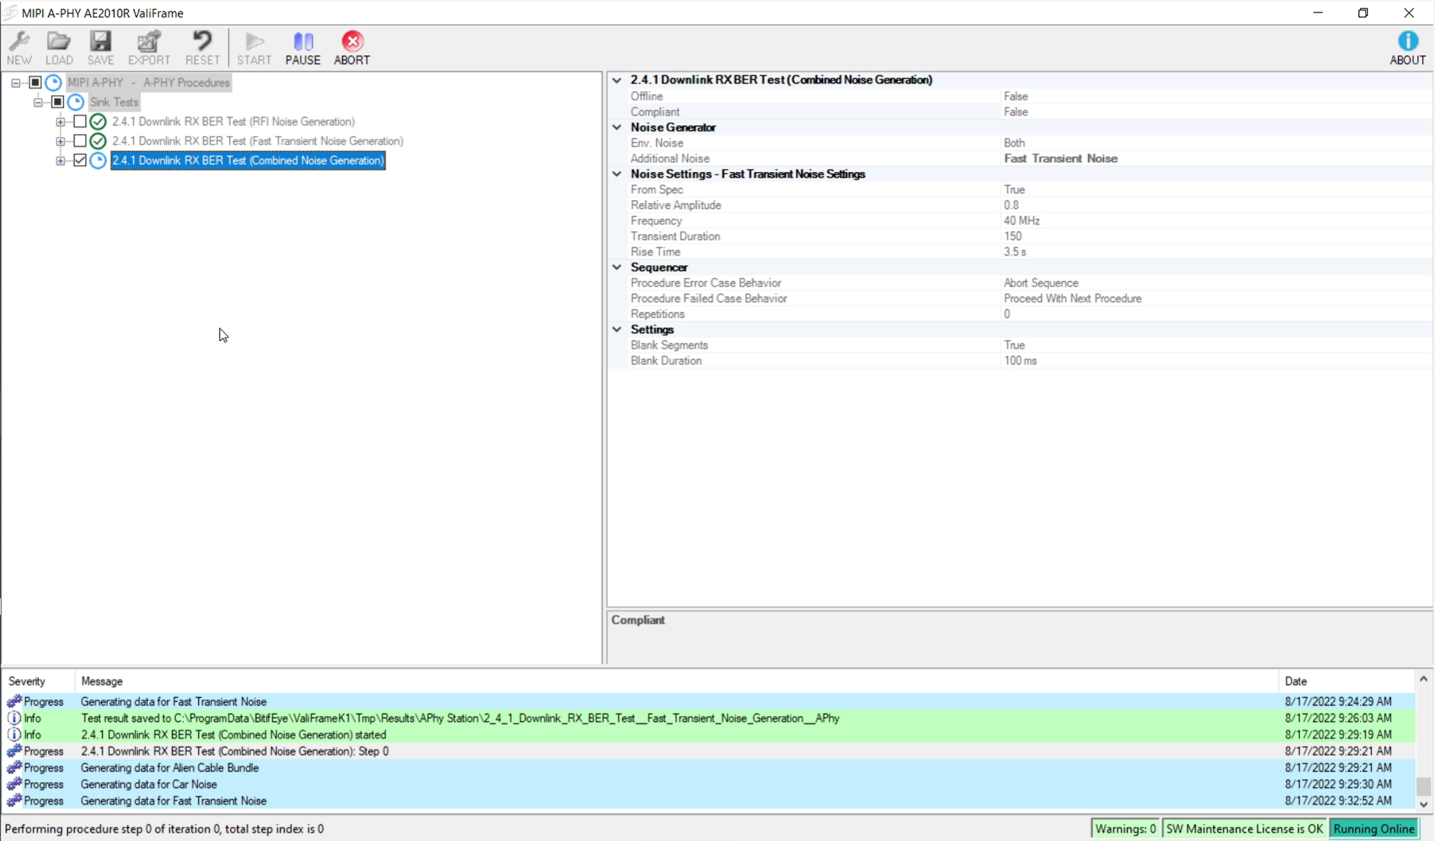Image resolution: width=1435 pixels, height=841 pixels.
Task: Click the Message column header
Action: point(102,681)
